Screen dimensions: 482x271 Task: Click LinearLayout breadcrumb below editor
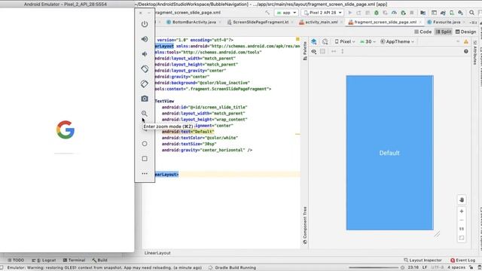[x=157, y=253]
